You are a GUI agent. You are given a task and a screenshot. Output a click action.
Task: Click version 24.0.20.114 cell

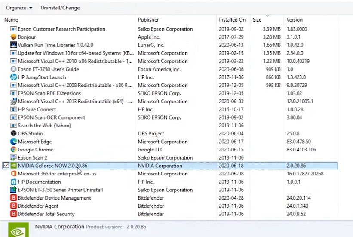tap(298, 198)
